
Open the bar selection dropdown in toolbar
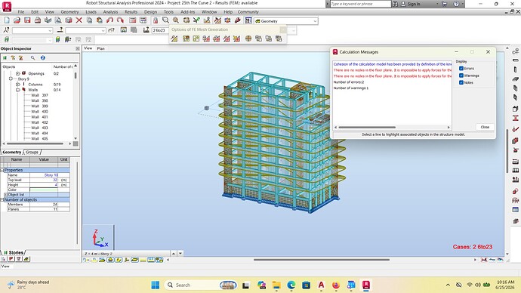pos(103,30)
